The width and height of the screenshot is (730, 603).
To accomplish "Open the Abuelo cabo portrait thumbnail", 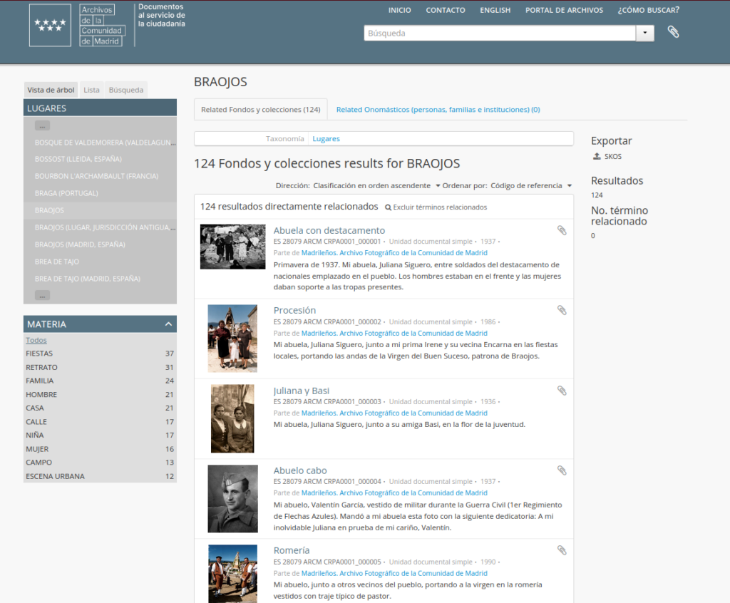I will 232,498.
